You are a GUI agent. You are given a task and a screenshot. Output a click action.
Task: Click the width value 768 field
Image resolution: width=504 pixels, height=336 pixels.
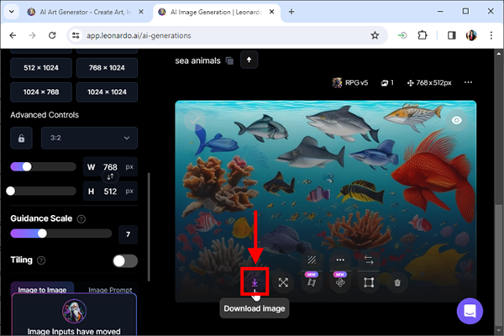pyautogui.click(x=110, y=167)
